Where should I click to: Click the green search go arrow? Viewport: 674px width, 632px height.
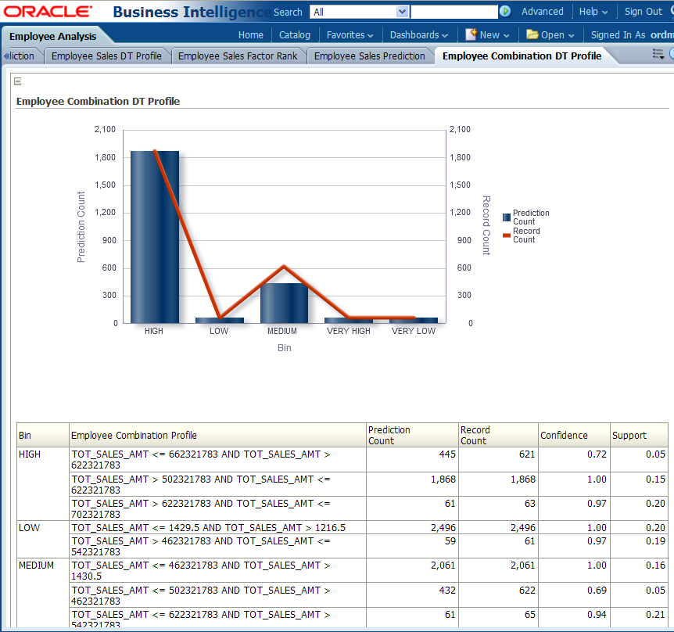click(x=505, y=12)
